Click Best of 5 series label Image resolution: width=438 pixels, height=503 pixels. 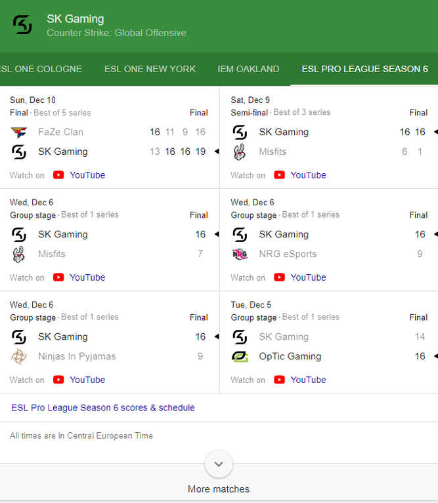[62, 113]
